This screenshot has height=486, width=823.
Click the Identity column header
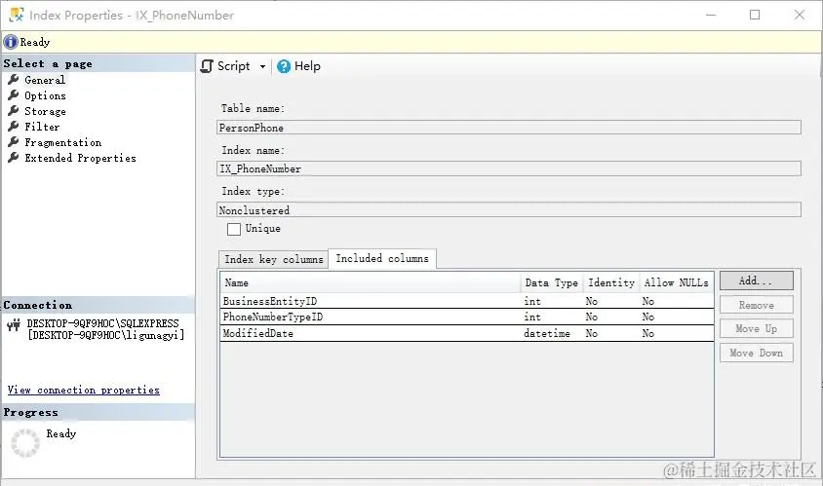(x=611, y=282)
